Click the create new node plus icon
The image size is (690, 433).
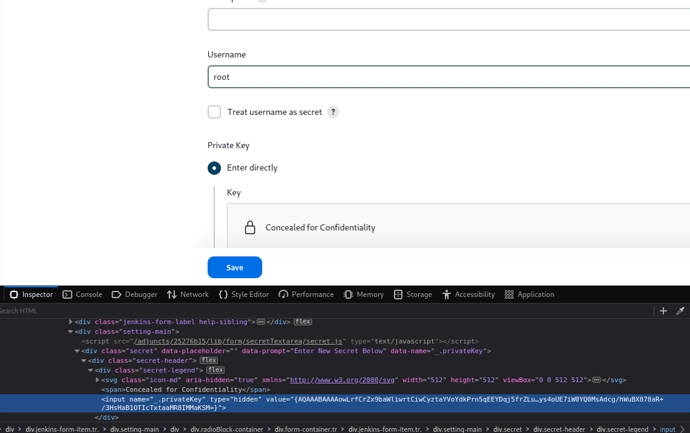click(663, 311)
